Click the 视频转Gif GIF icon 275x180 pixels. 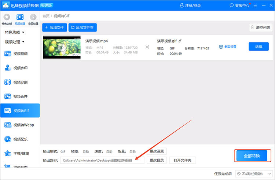(x=8, y=111)
